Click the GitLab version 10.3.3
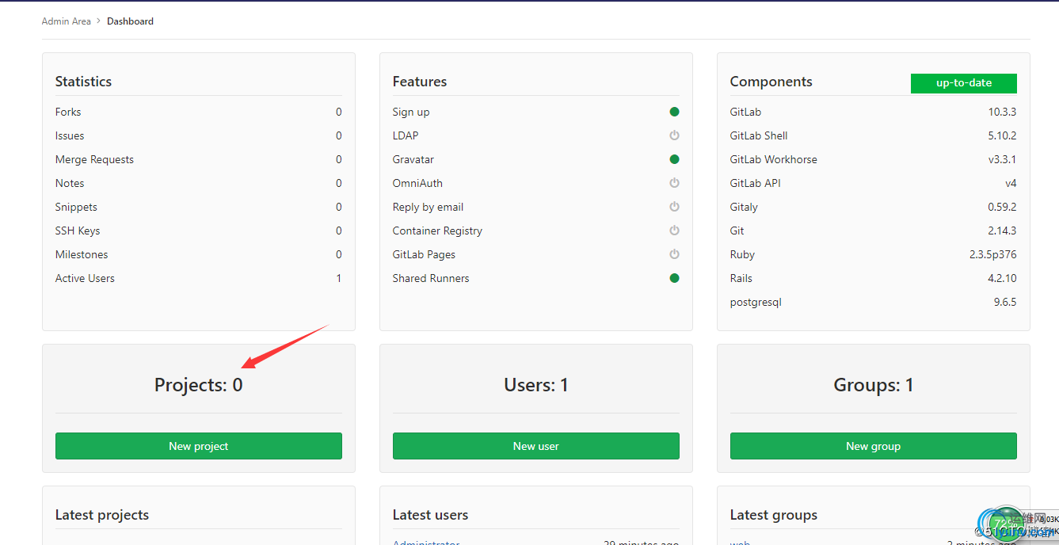Viewport: 1059px width, 545px height. tap(1001, 112)
